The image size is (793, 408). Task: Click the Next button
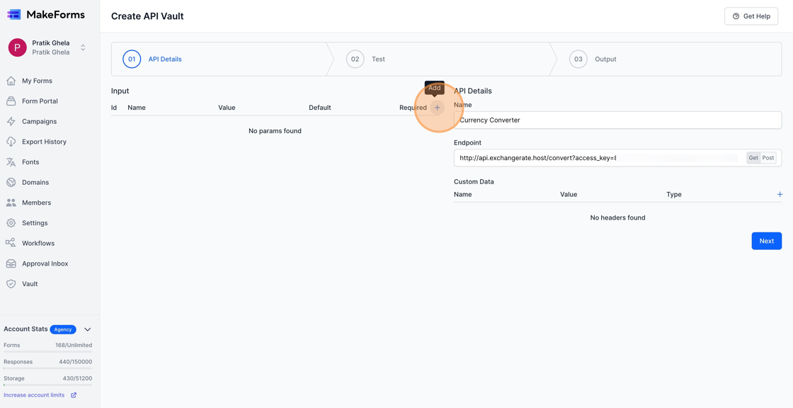767,240
